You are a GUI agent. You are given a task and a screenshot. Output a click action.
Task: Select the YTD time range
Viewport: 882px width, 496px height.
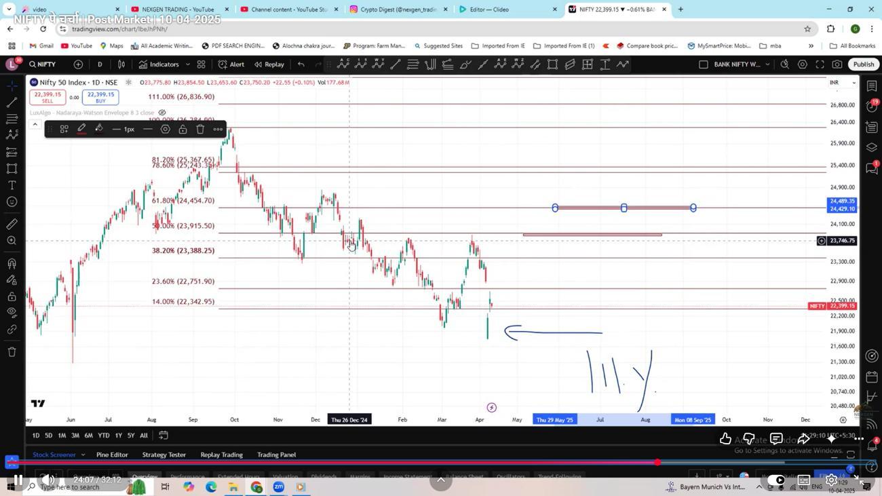[x=103, y=436]
